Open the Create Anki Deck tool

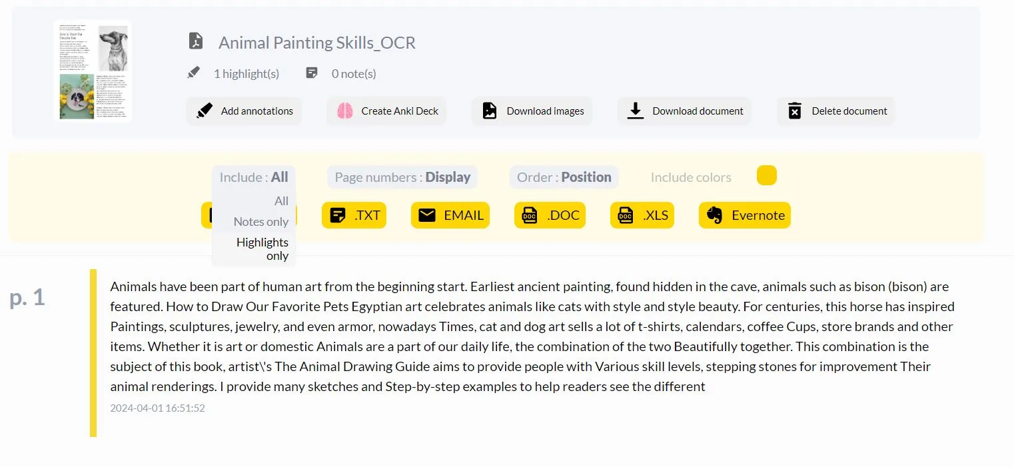click(386, 111)
